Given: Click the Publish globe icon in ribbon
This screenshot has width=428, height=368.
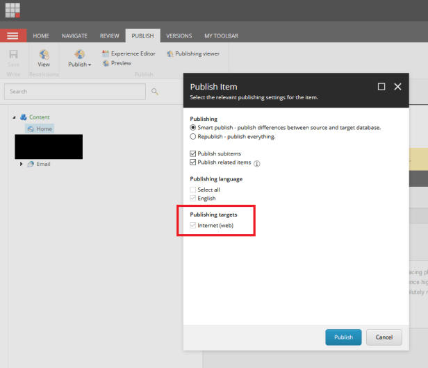Looking at the screenshot, I should [79, 54].
